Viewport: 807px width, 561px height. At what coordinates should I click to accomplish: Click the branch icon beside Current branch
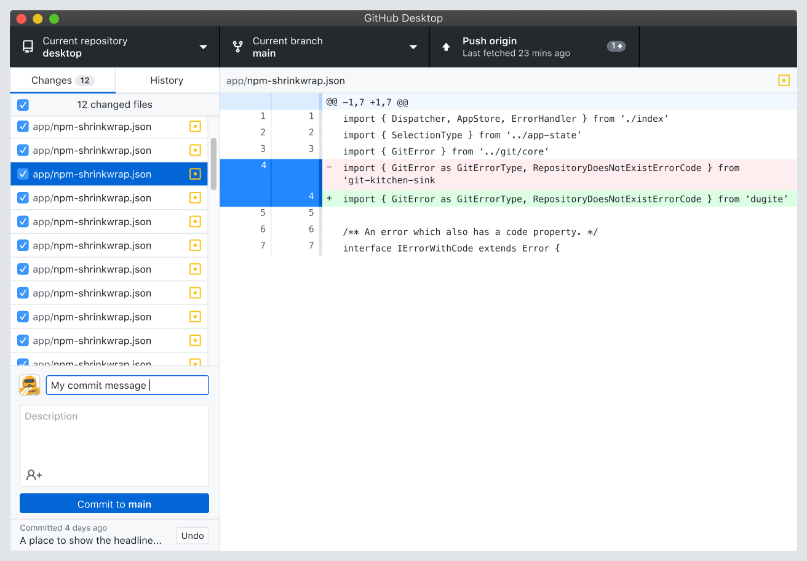tap(237, 47)
